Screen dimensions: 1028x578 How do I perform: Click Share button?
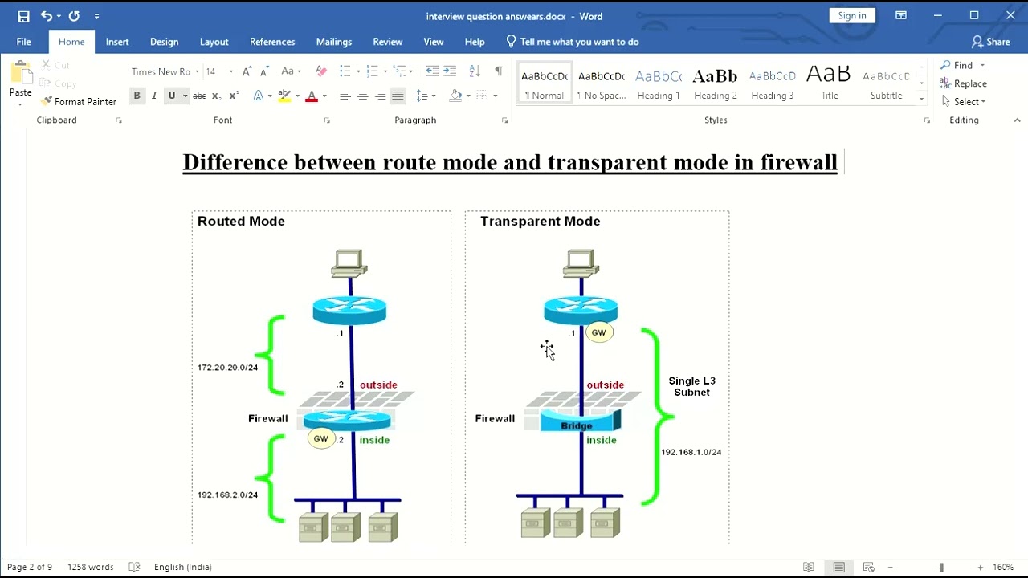(x=991, y=42)
